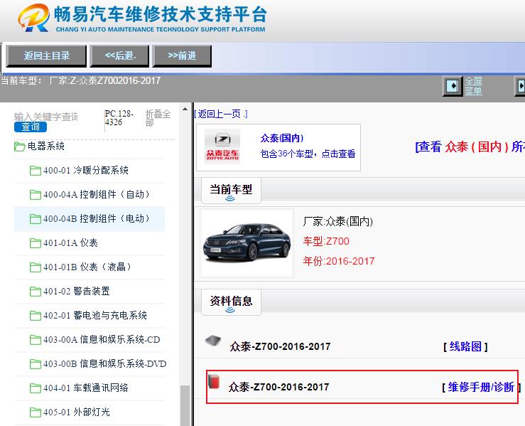The width and height of the screenshot is (525, 426).
Task: Click folder icon beside 401-01B
Action: click(35, 267)
